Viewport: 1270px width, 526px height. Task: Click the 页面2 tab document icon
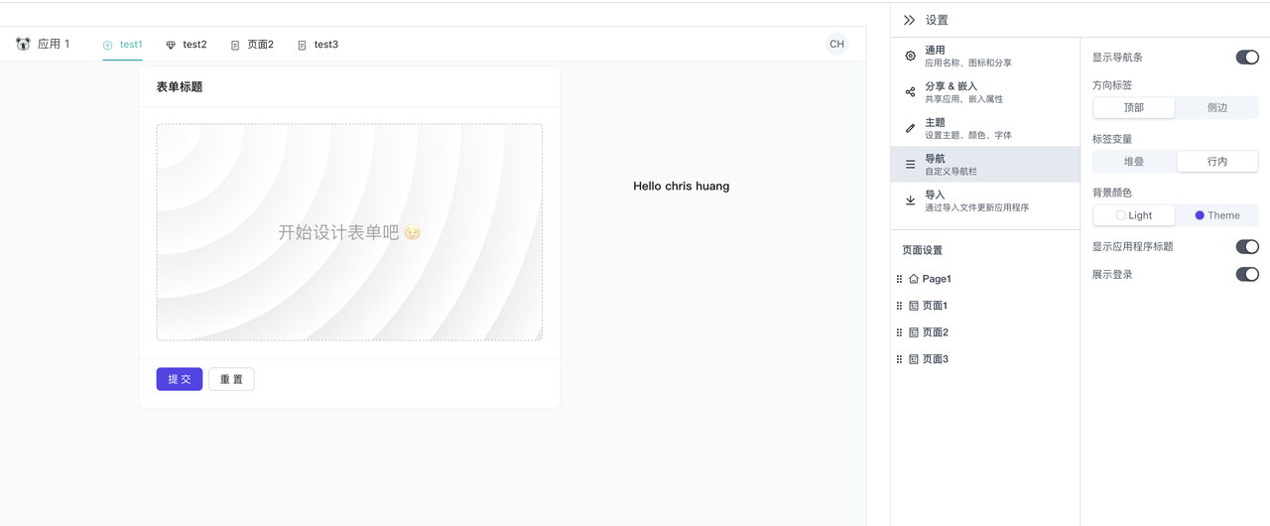(x=235, y=45)
